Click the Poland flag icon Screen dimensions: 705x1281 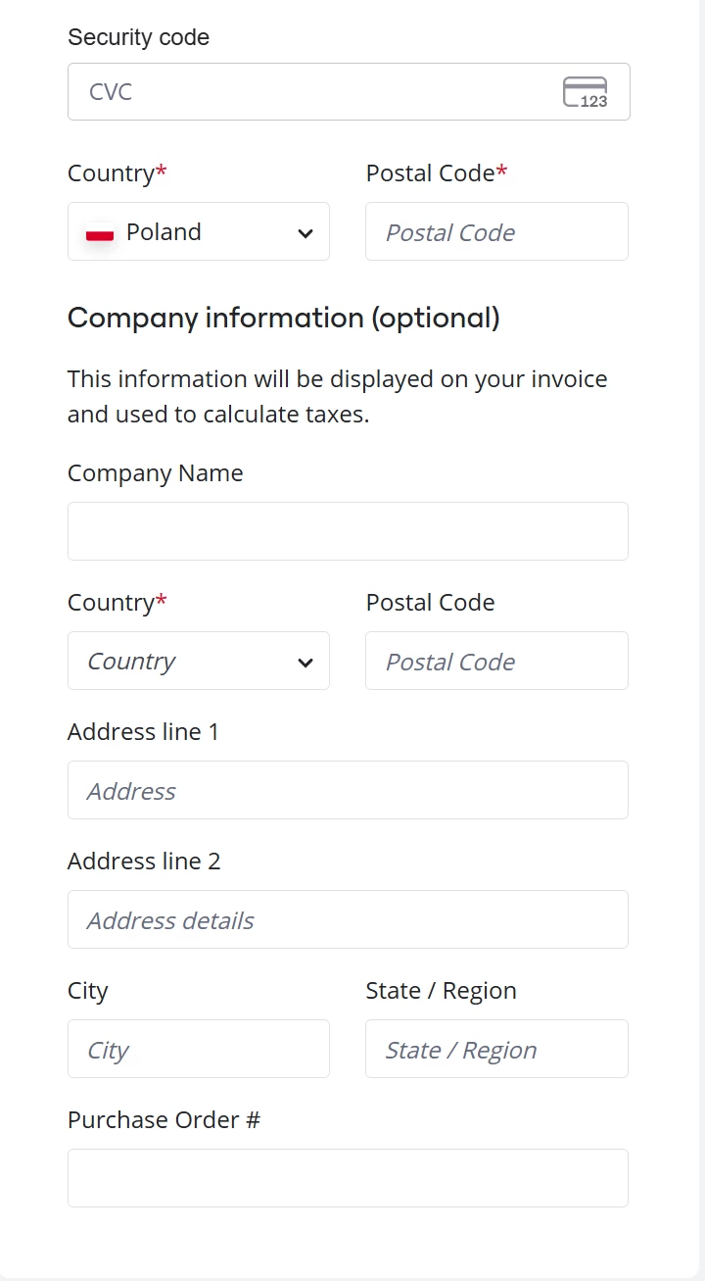pos(100,233)
